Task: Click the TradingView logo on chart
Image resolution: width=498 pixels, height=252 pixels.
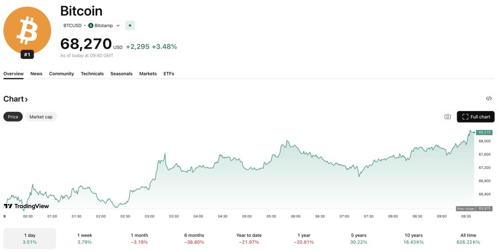Action: [26, 206]
